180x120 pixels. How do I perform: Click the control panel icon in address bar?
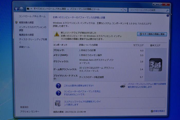click(x=28, y=8)
